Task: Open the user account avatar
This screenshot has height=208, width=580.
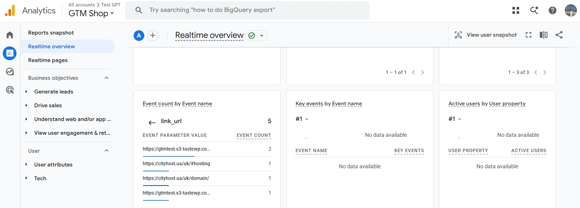Action: [x=571, y=10]
